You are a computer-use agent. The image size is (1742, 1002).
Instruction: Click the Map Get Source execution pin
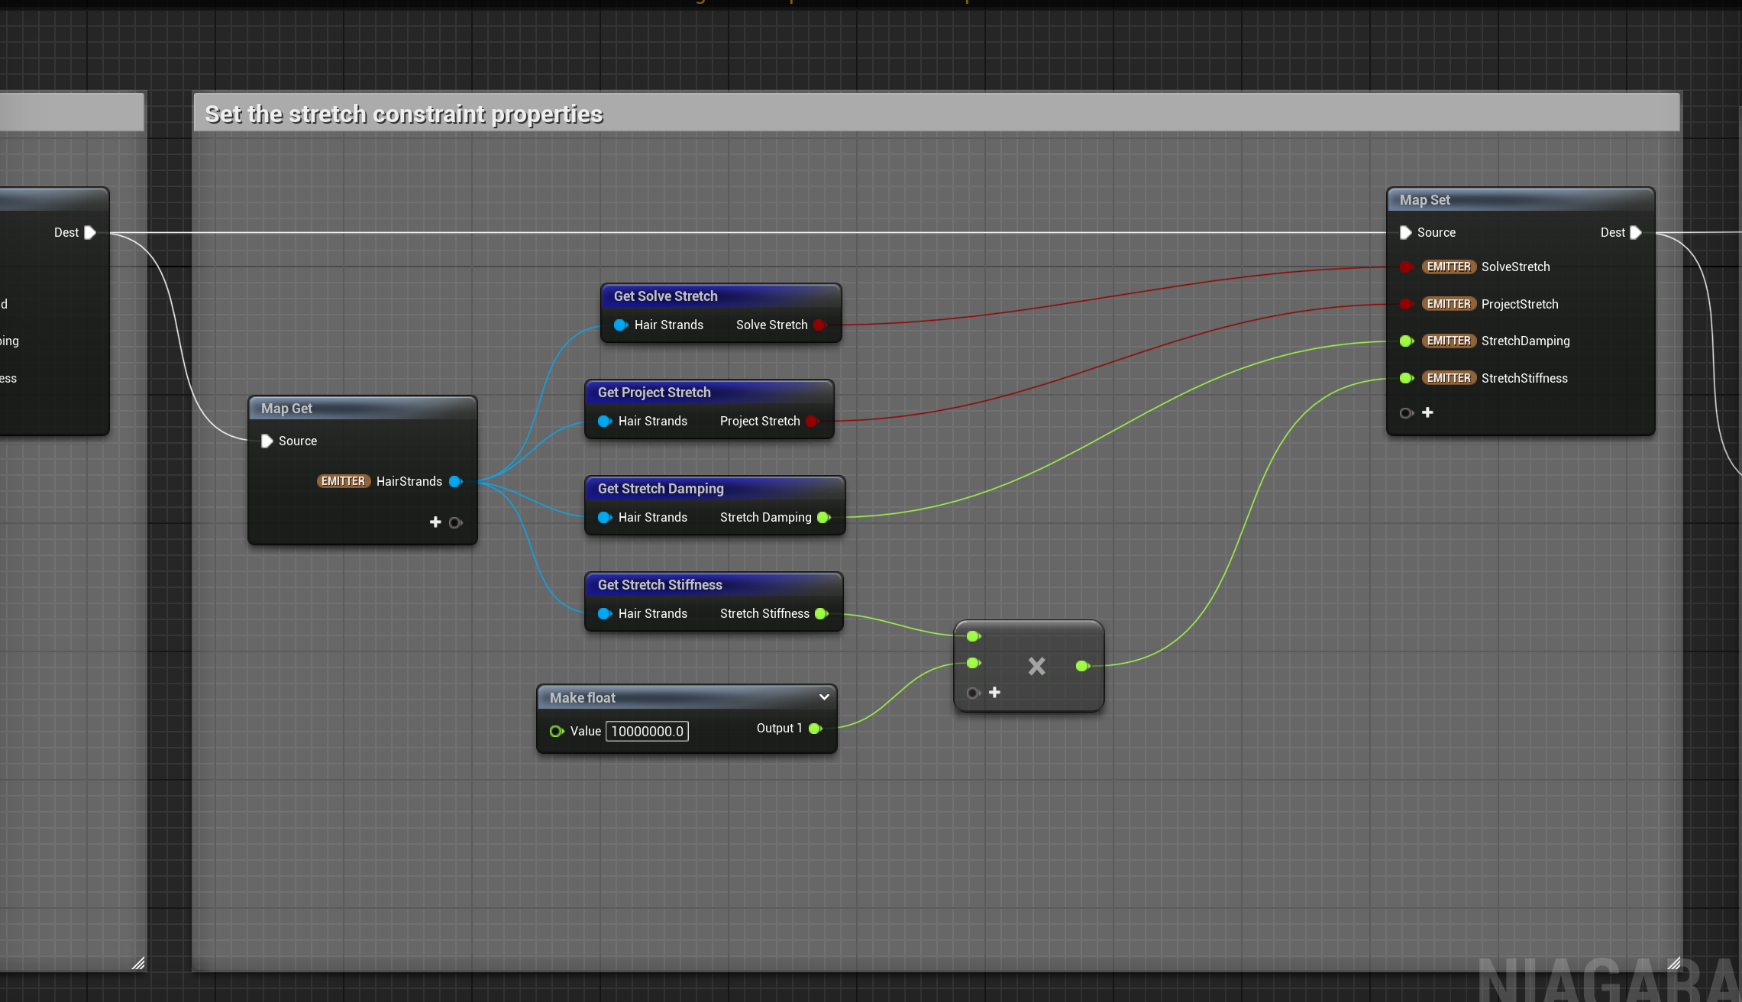coord(267,441)
